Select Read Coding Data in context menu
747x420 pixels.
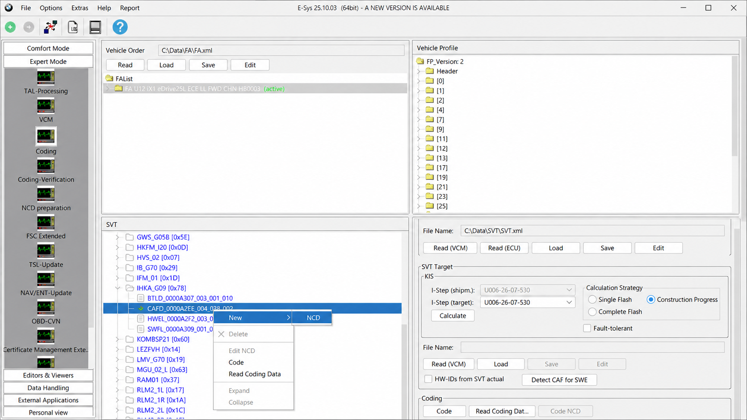255,374
